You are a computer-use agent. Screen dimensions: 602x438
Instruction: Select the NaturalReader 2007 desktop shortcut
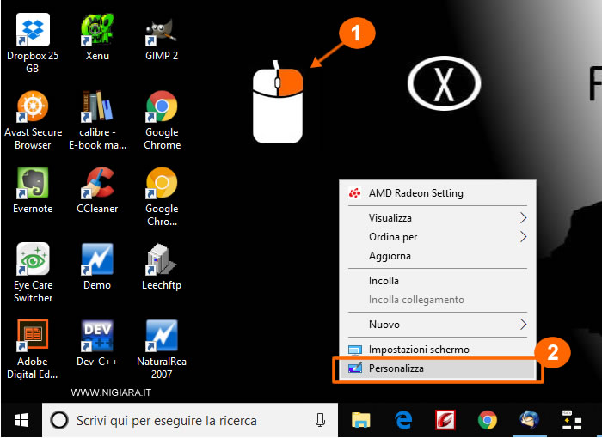(162, 337)
